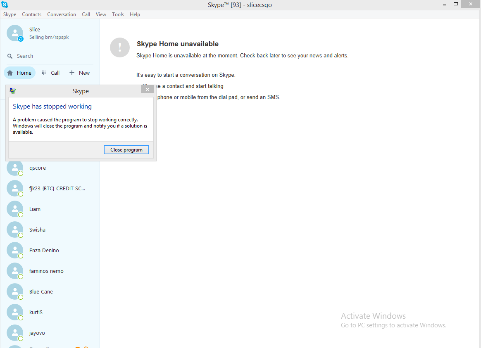Click Enza Denino's avatar icon
This screenshot has height=348, width=481.
click(x=15, y=250)
